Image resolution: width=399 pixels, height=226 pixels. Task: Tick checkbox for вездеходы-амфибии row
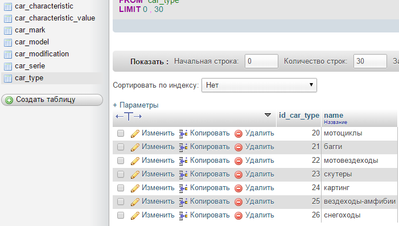click(121, 202)
